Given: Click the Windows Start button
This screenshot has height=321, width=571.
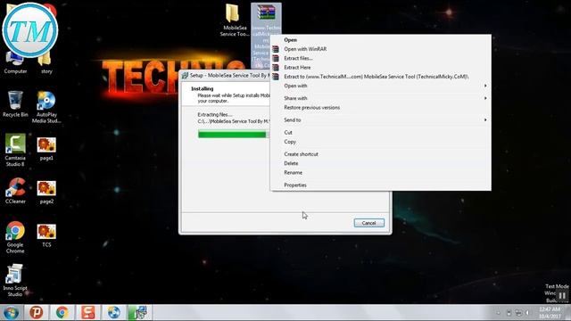Looking at the screenshot, I should tap(11, 313).
